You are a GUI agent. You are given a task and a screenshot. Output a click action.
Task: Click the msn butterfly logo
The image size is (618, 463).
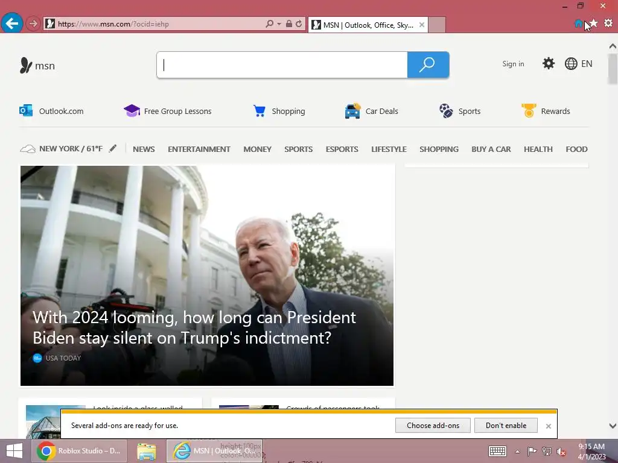tap(37, 65)
